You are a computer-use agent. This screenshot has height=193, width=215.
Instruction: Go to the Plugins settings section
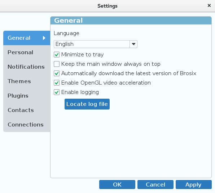(x=27, y=96)
